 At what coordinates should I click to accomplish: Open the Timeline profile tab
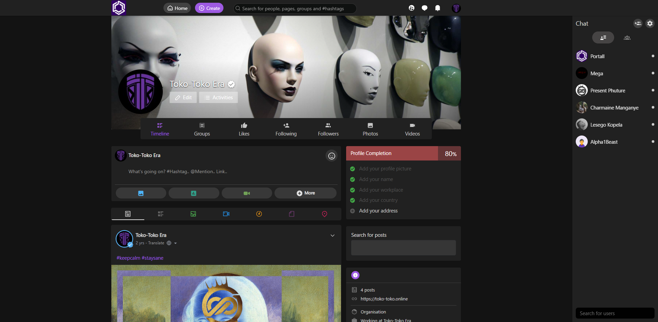tap(160, 129)
